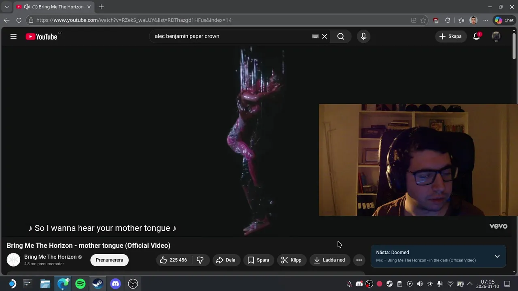Add this page to favorites star

[423, 20]
